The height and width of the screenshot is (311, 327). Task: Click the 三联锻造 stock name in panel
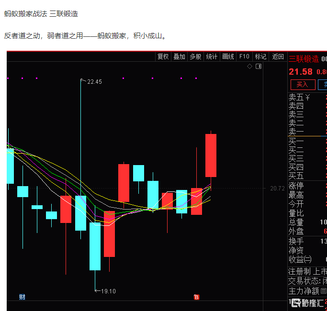(304, 59)
